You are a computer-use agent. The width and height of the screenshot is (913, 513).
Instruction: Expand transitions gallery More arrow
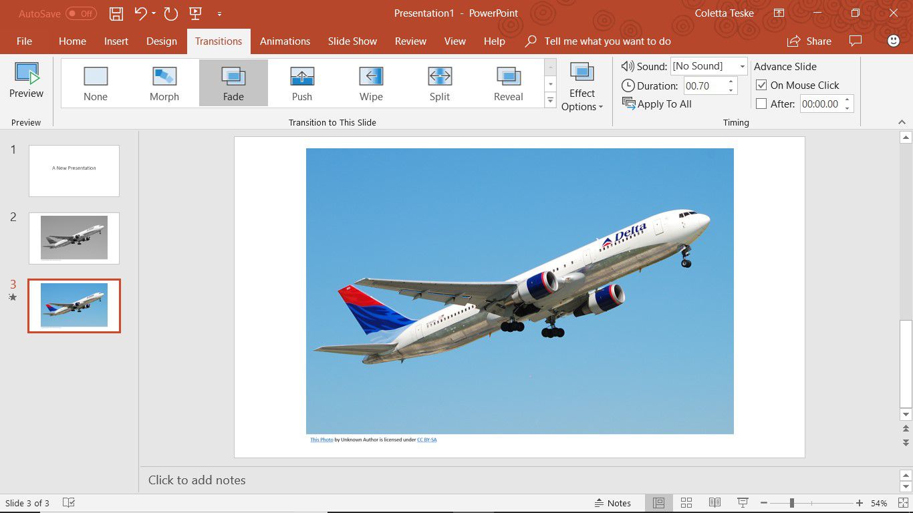[x=551, y=101]
